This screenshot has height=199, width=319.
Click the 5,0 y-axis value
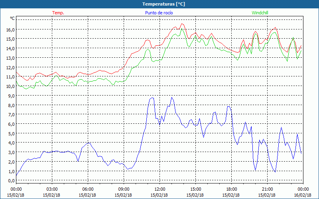pos(12,133)
